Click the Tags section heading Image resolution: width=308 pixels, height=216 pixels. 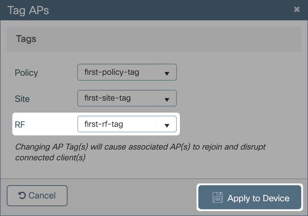pyautogui.click(x=26, y=39)
